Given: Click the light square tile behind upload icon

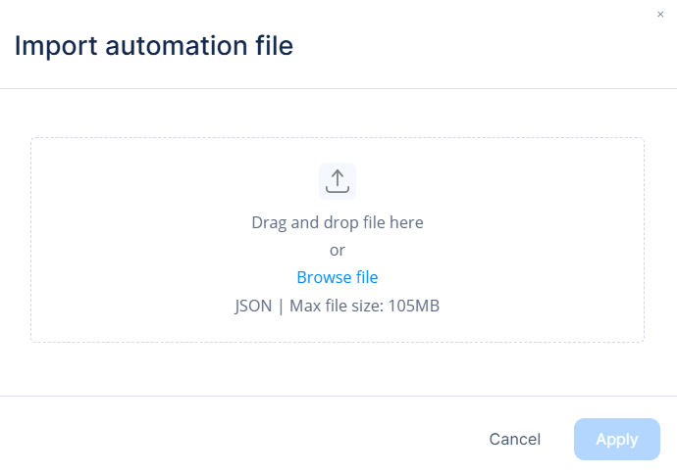Looking at the screenshot, I should tap(338, 181).
